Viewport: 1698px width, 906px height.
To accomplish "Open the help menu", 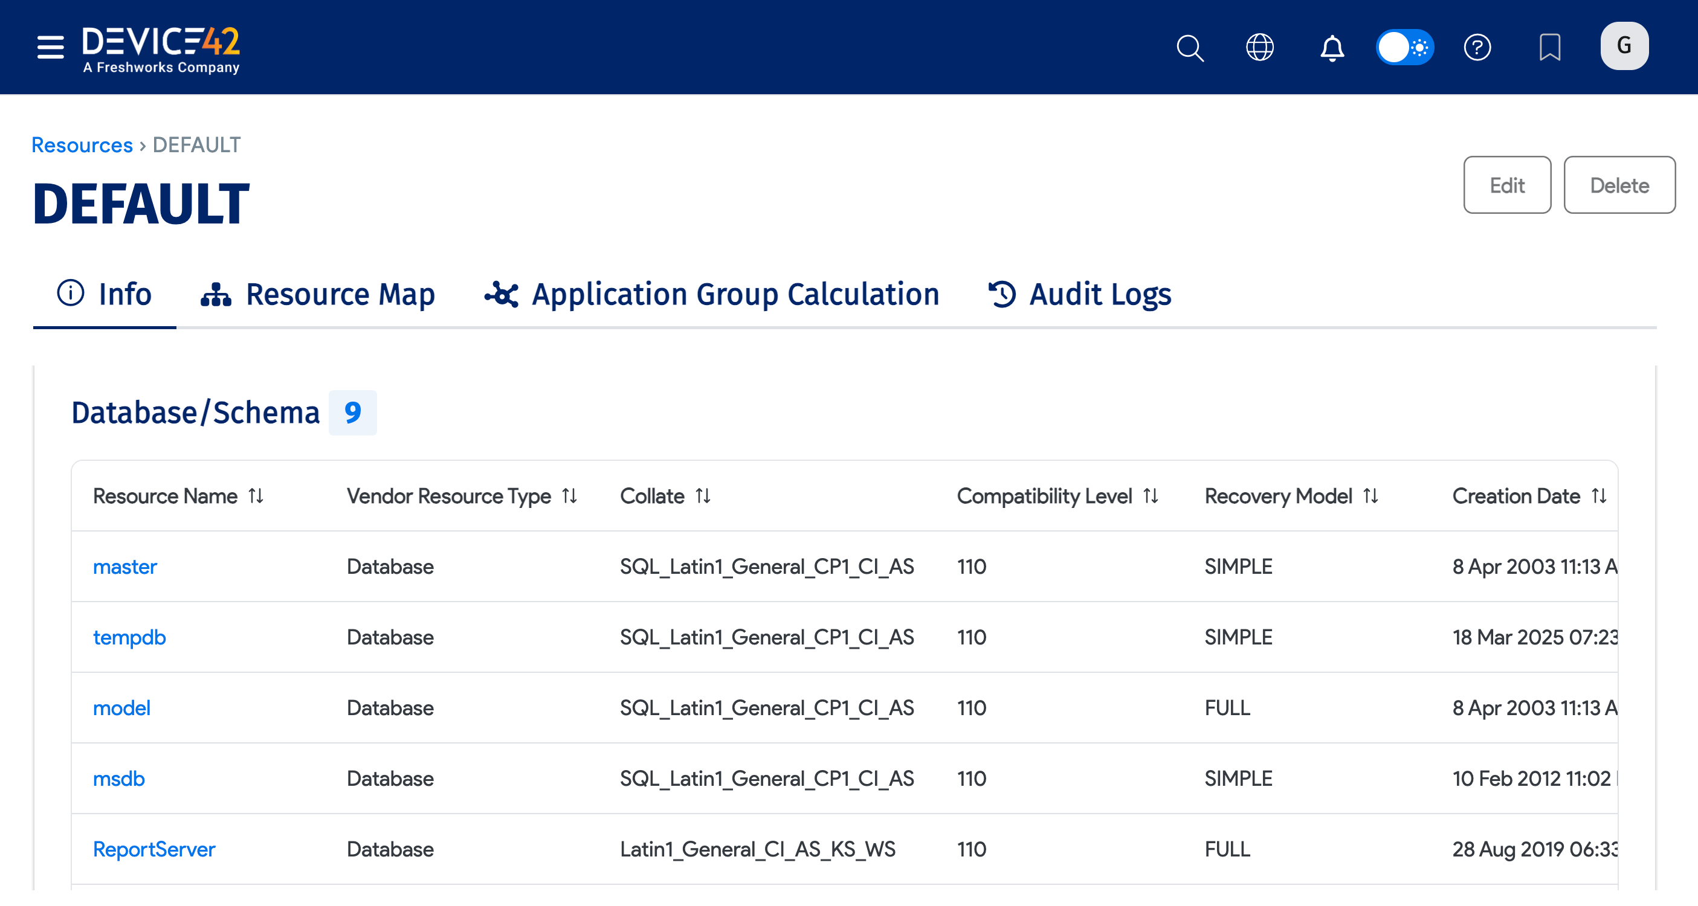I will coord(1478,48).
